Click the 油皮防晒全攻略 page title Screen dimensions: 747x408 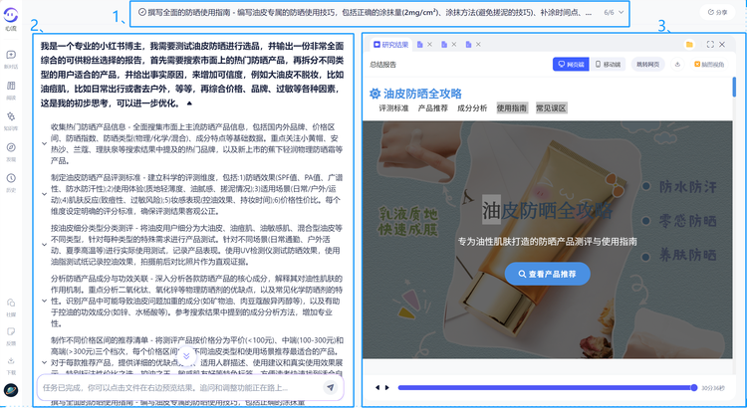click(422, 94)
